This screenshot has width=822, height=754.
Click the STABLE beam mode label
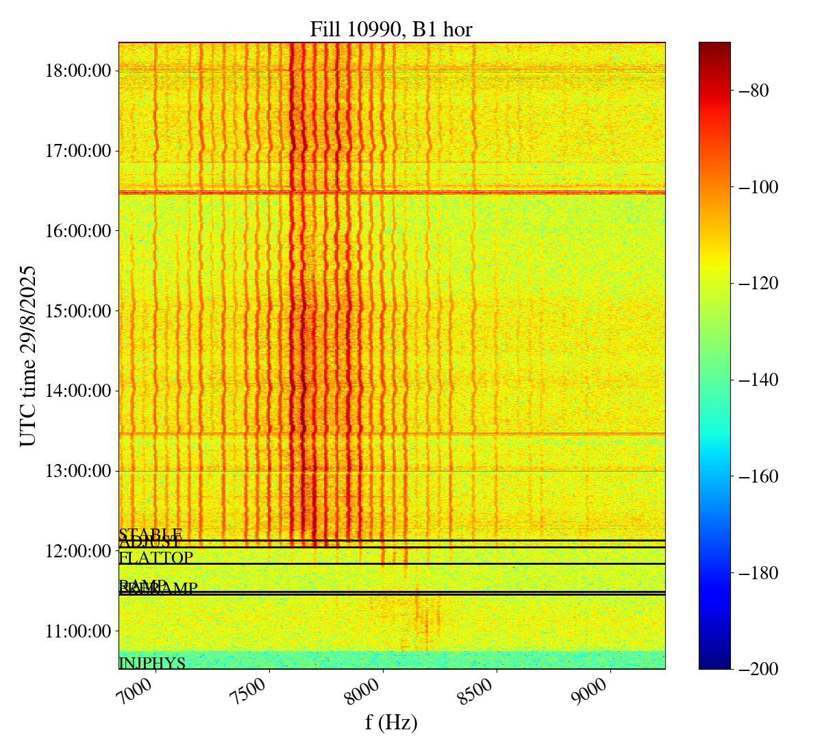click(151, 534)
